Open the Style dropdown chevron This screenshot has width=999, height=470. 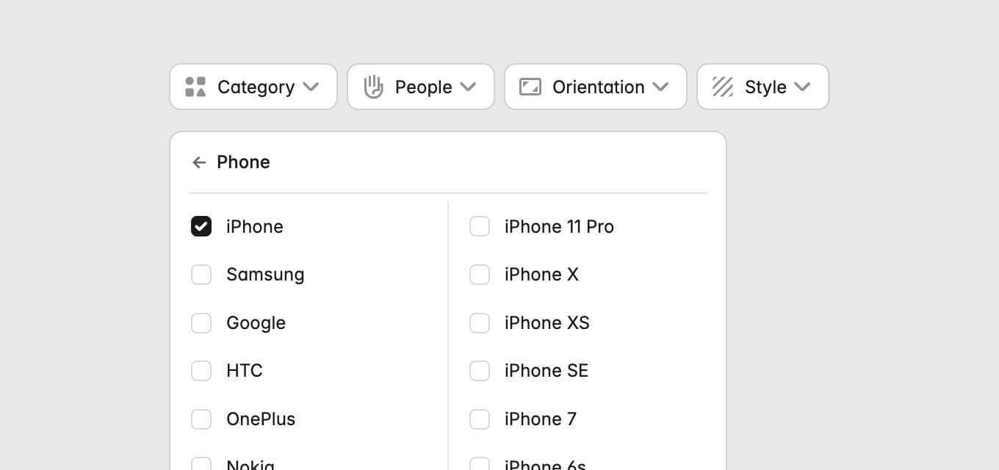(801, 87)
